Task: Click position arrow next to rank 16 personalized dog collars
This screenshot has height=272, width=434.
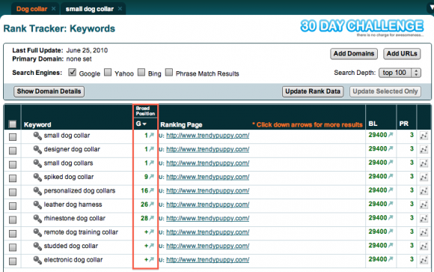Action: tap(152, 190)
